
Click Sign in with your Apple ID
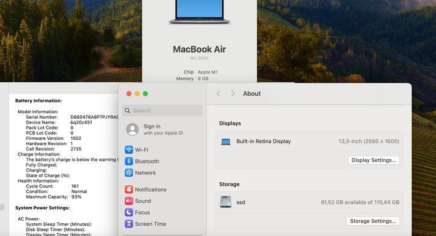click(x=163, y=129)
